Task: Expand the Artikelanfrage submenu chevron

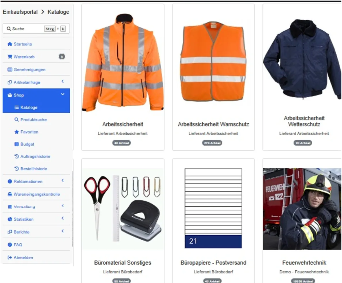Action: [63, 81]
